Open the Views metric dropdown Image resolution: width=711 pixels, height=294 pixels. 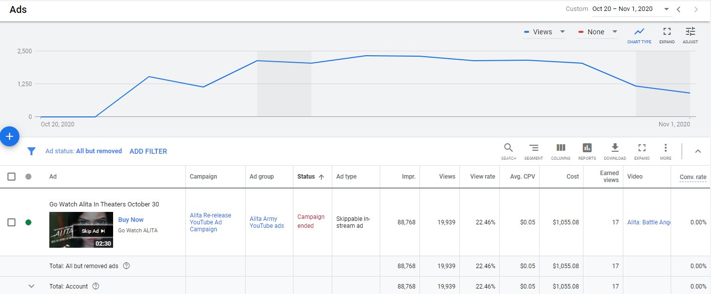pos(544,32)
